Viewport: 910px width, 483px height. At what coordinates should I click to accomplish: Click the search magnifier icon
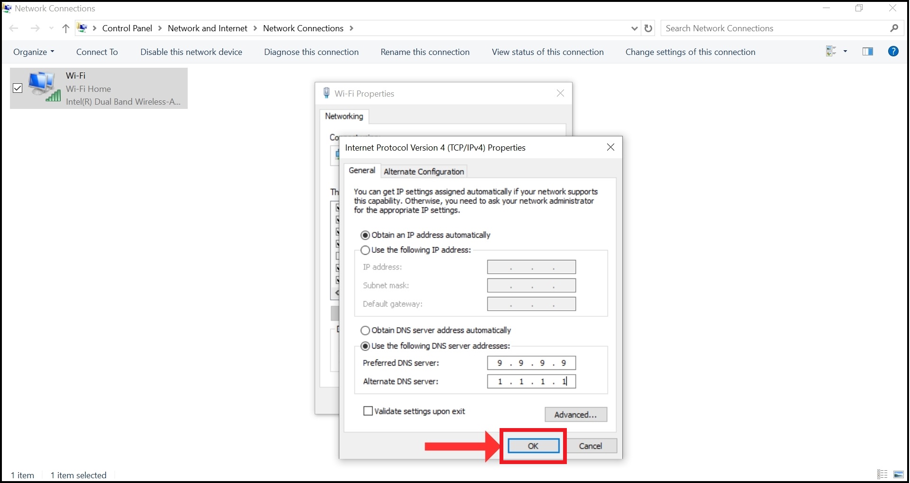click(894, 28)
